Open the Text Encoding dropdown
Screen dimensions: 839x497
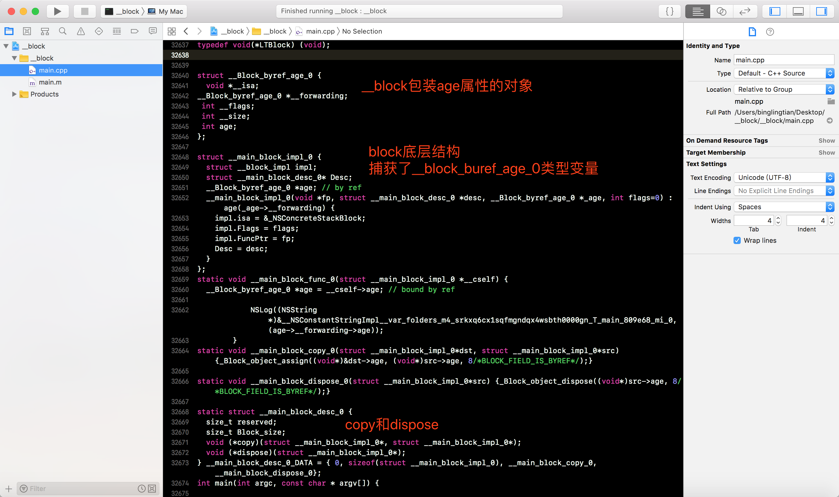[784, 177]
